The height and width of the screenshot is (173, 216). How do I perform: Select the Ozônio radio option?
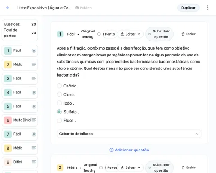click(x=59, y=86)
